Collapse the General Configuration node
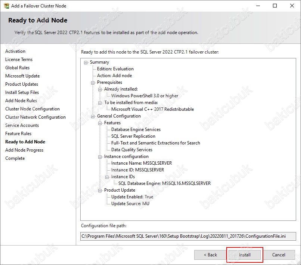The height and width of the screenshot is (265, 301). pyautogui.click(x=93, y=116)
